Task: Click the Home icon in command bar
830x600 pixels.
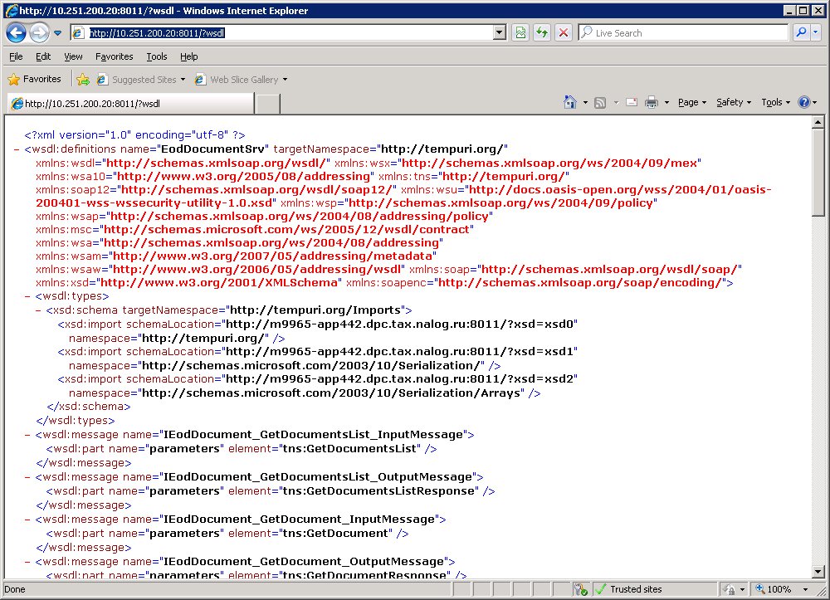Action: (570, 102)
